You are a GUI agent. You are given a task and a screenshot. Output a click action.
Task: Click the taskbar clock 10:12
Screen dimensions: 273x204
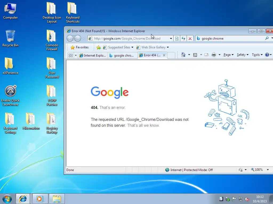point(260,197)
